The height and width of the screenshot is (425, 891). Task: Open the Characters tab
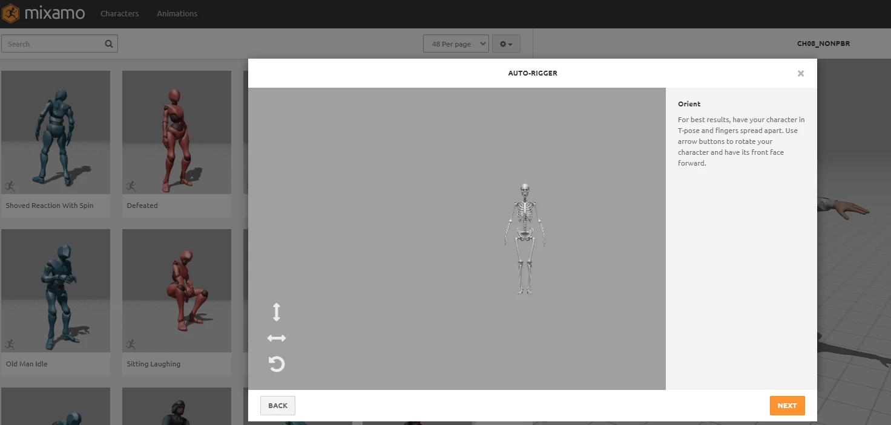click(119, 13)
